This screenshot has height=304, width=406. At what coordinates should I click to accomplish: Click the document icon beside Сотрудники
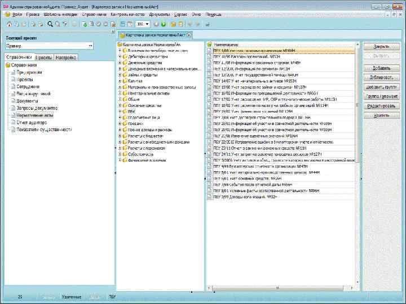coord(12,87)
